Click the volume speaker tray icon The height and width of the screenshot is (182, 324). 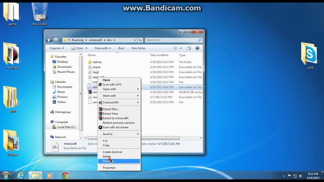[x=301, y=176]
